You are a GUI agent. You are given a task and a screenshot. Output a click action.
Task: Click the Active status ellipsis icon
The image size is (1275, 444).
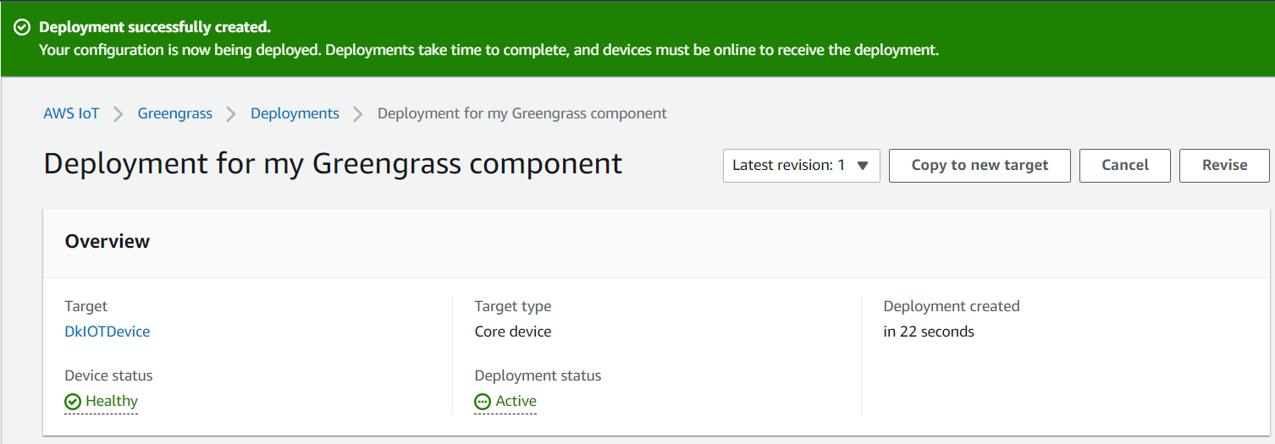pyautogui.click(x=483, y=402)
